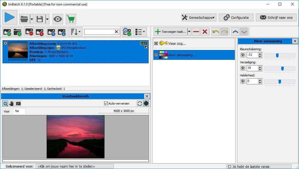299x169 pixels.
Task: Select the preview hand pan tool
Action: click(x=11, y=103)
